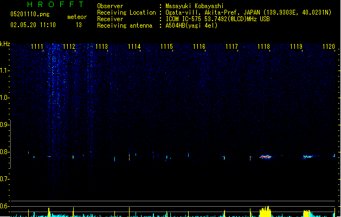The image size is (341, 217).
Task: Click time marker 1112
Action: (x=69, y=47)
